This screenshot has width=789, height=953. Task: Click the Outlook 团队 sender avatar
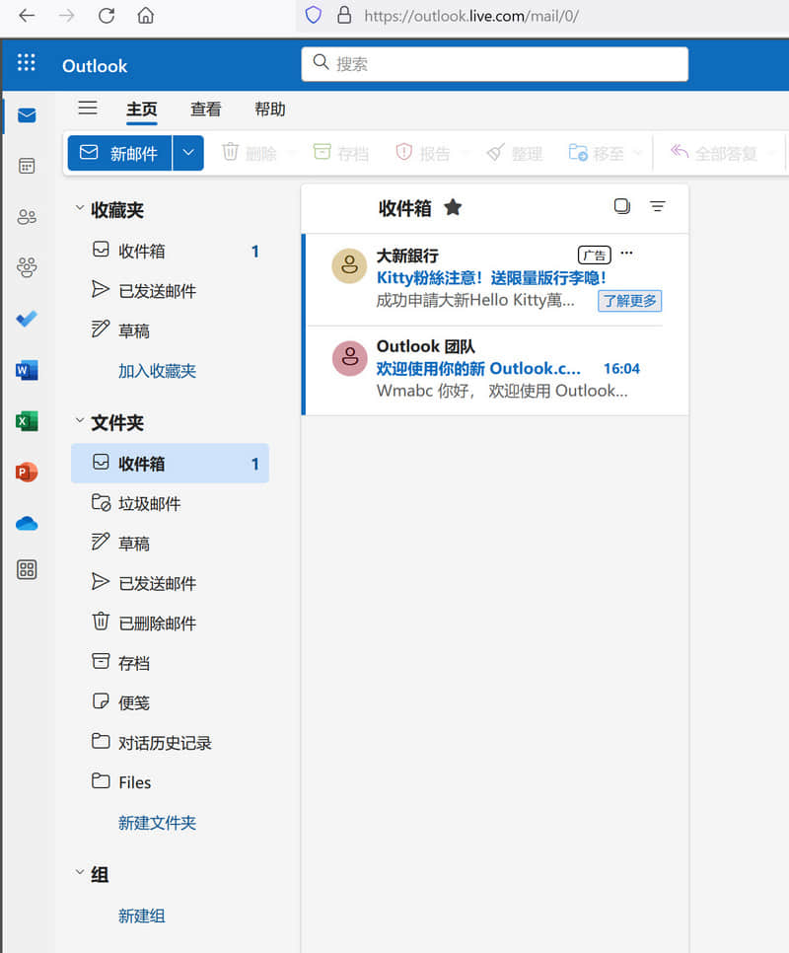coord(349,358)
